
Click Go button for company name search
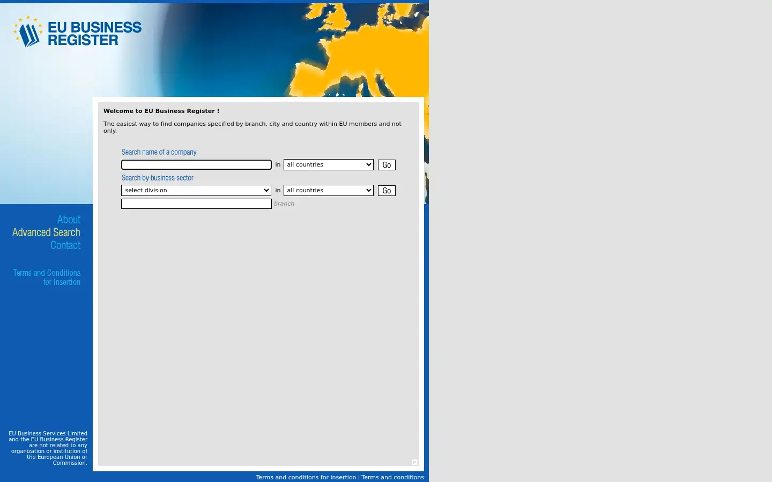point(387,165)
